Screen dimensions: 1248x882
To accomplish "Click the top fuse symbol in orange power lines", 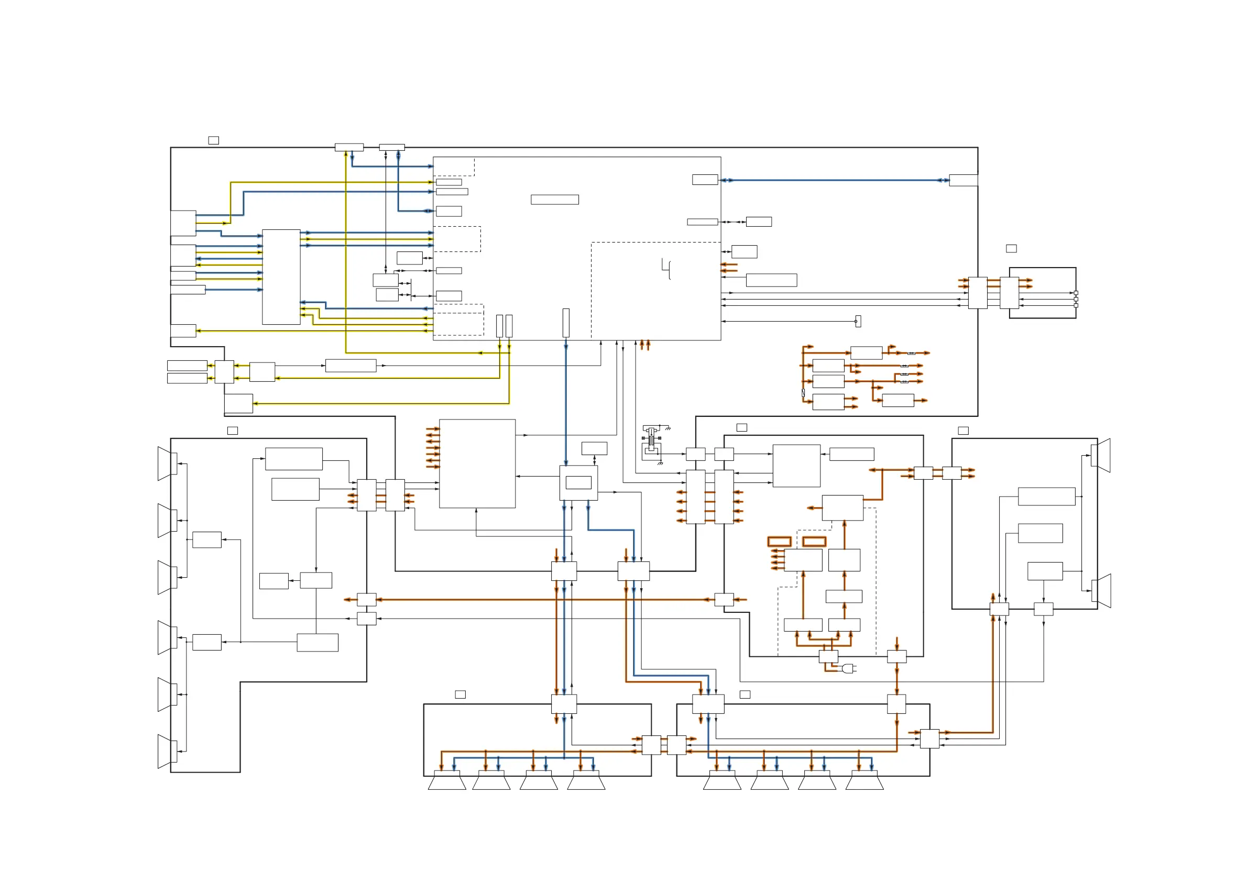I will click(x=911, y=353).
